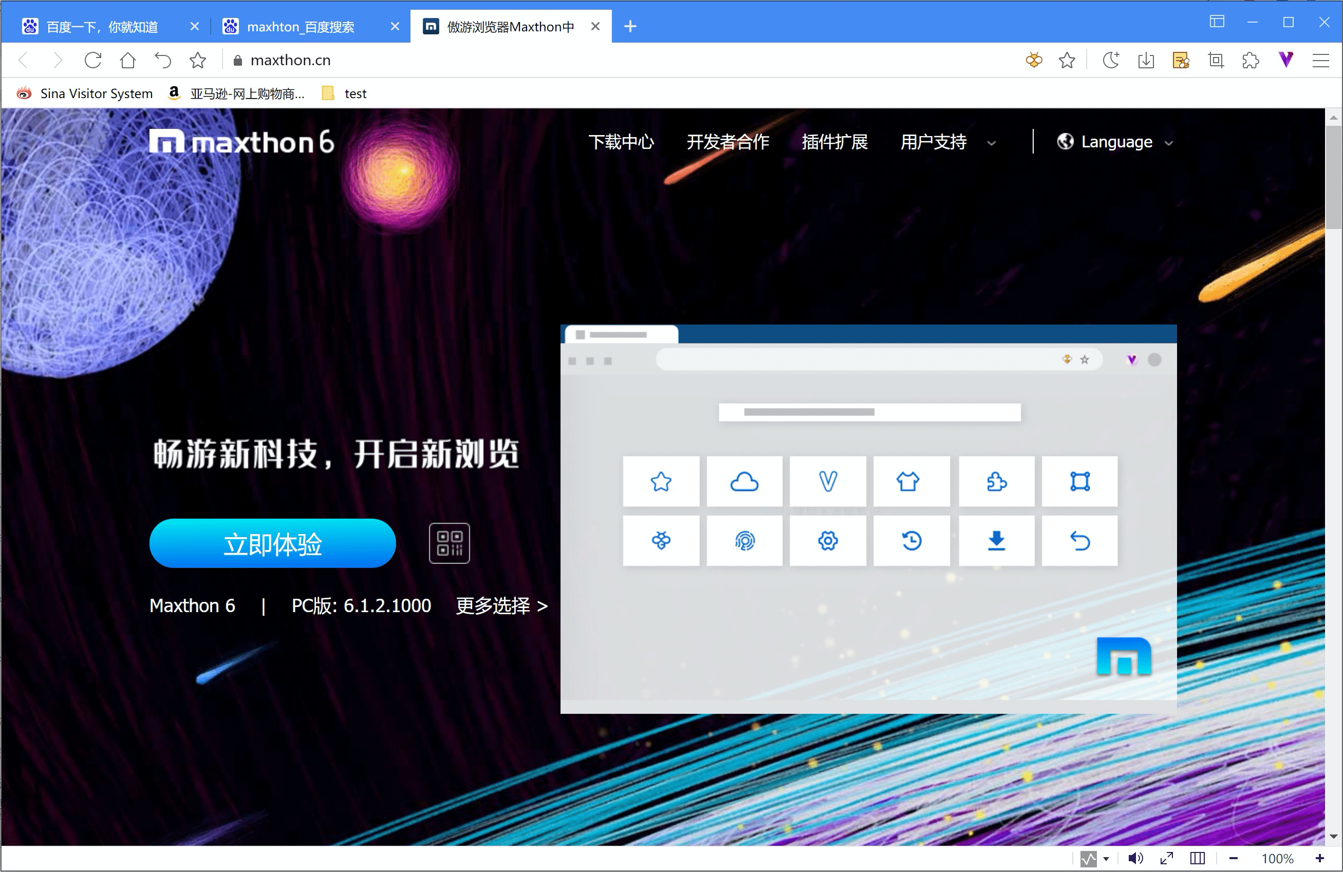The width and height of the screenshot is (1343, 872).
Task: Open the browser main menu
Action: pos(1320,61)
